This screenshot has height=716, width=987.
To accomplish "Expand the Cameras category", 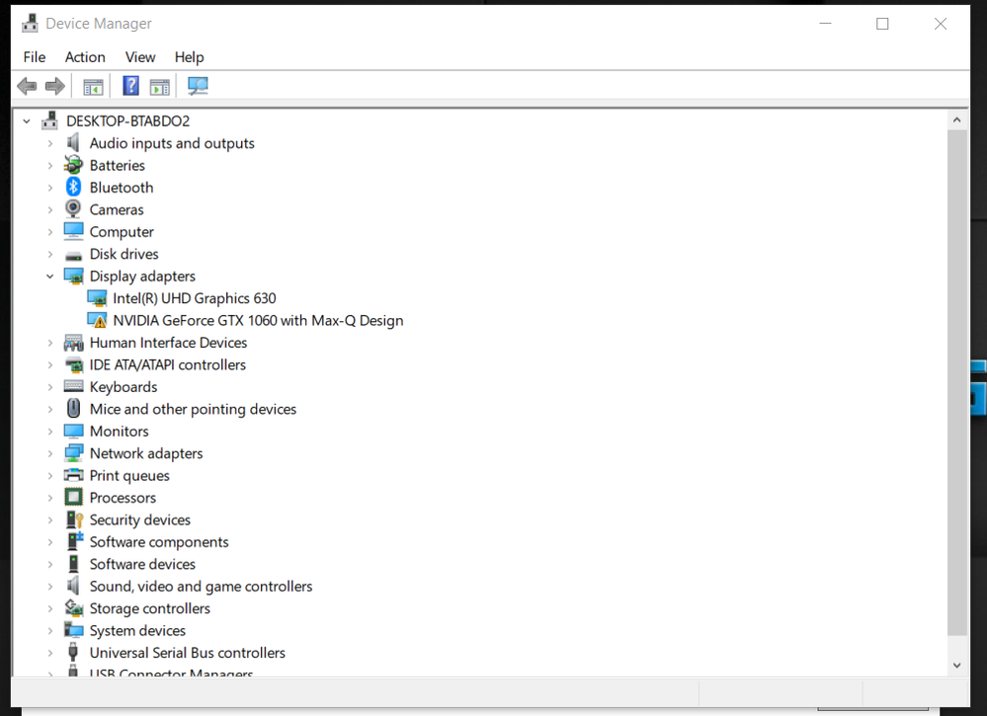I will [49, 209].
